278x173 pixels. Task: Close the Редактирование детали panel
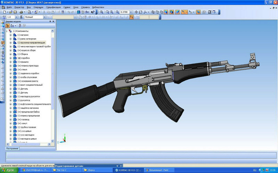click(121, 166)
